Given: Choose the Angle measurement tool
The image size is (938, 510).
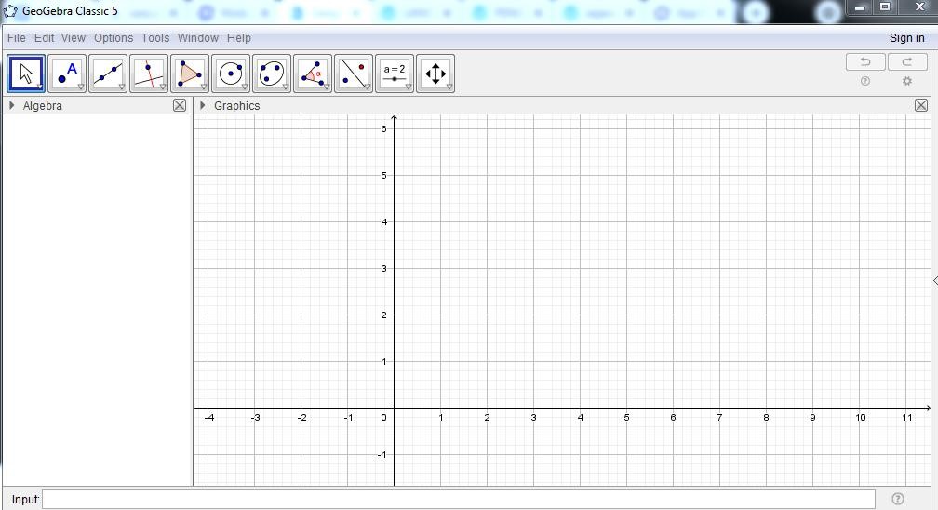Looking at the screenshot, I should click(x=313, y=73).
